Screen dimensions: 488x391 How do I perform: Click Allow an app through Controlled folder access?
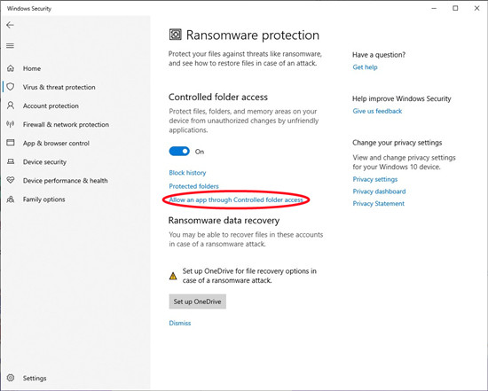click(236, 199)
